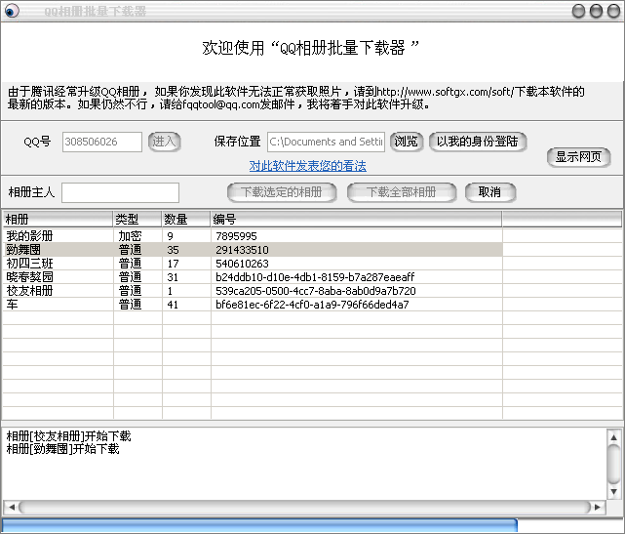Click log horizontal scroll right arrow
This screenshot has height=534, width=625.
[597, 507]
